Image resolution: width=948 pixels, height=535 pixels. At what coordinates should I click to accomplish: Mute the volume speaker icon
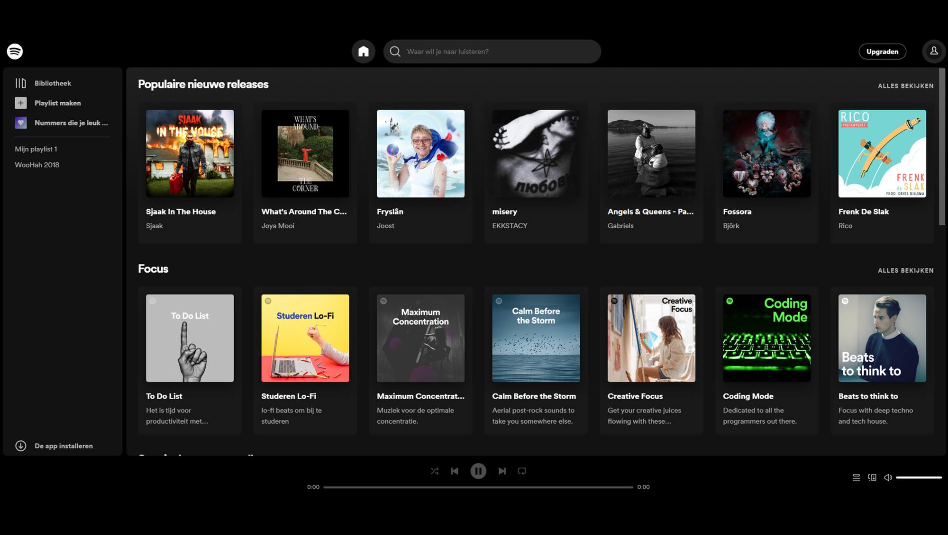(888, 477)
